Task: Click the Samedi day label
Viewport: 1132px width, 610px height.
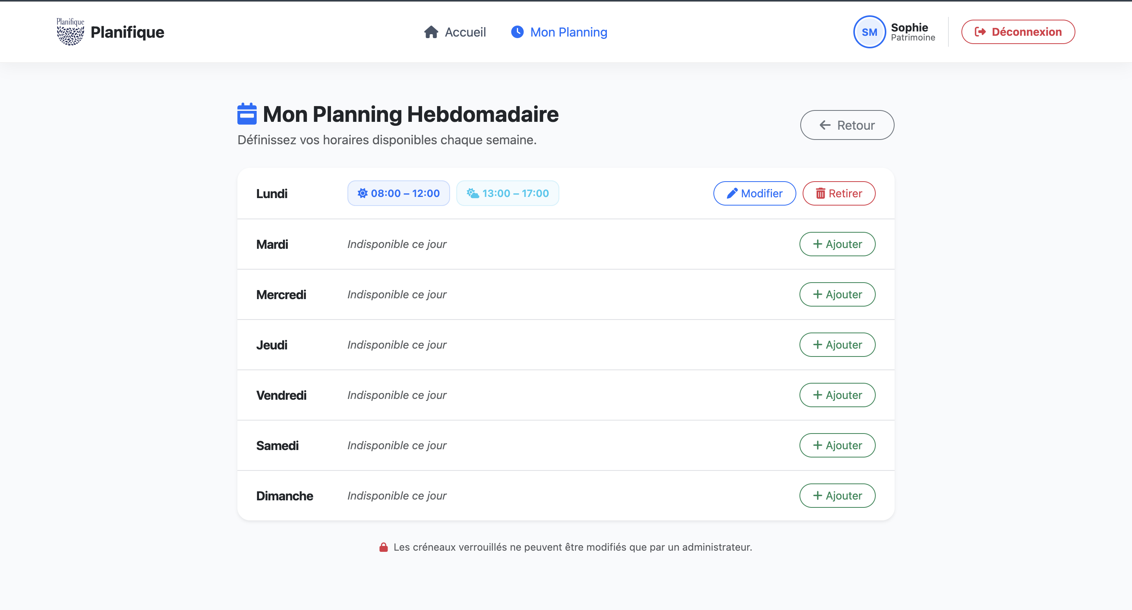Action: click(277, 446)
